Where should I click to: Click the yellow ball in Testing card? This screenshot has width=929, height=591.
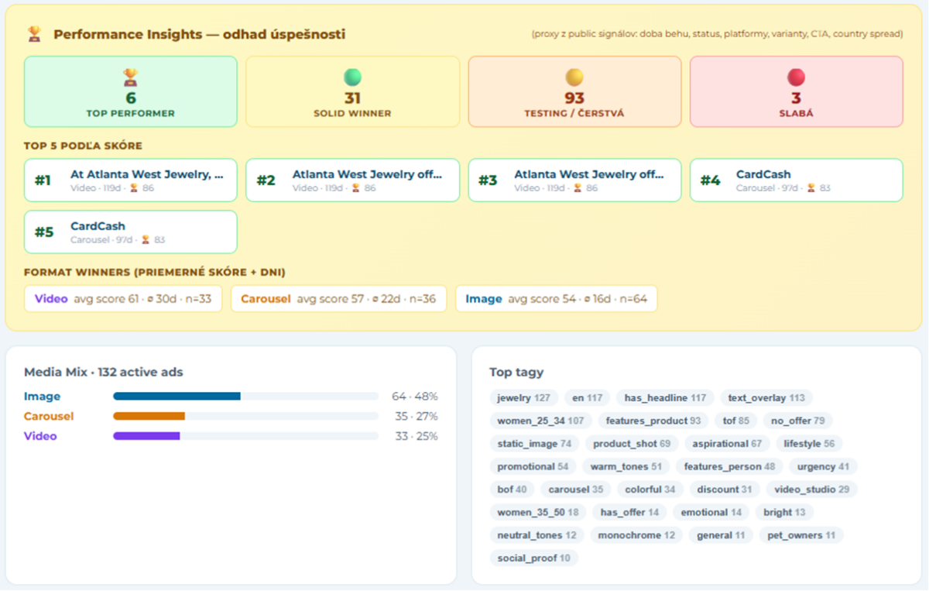tap(574, 77)
